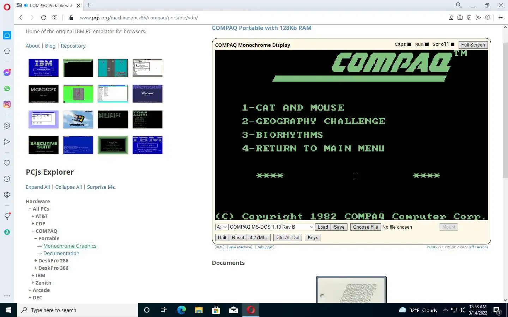Open the Blog link
The image size is (508, 317).
pos(50,46)
